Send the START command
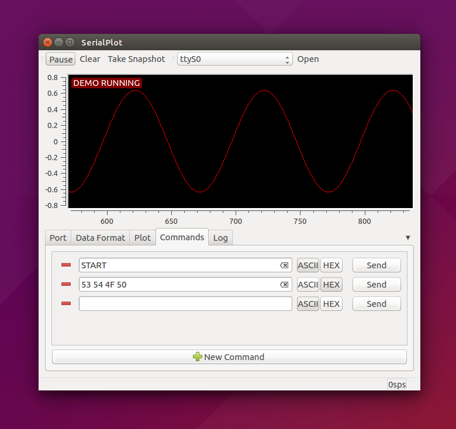456x429 pixels. (x=376, y=265)
